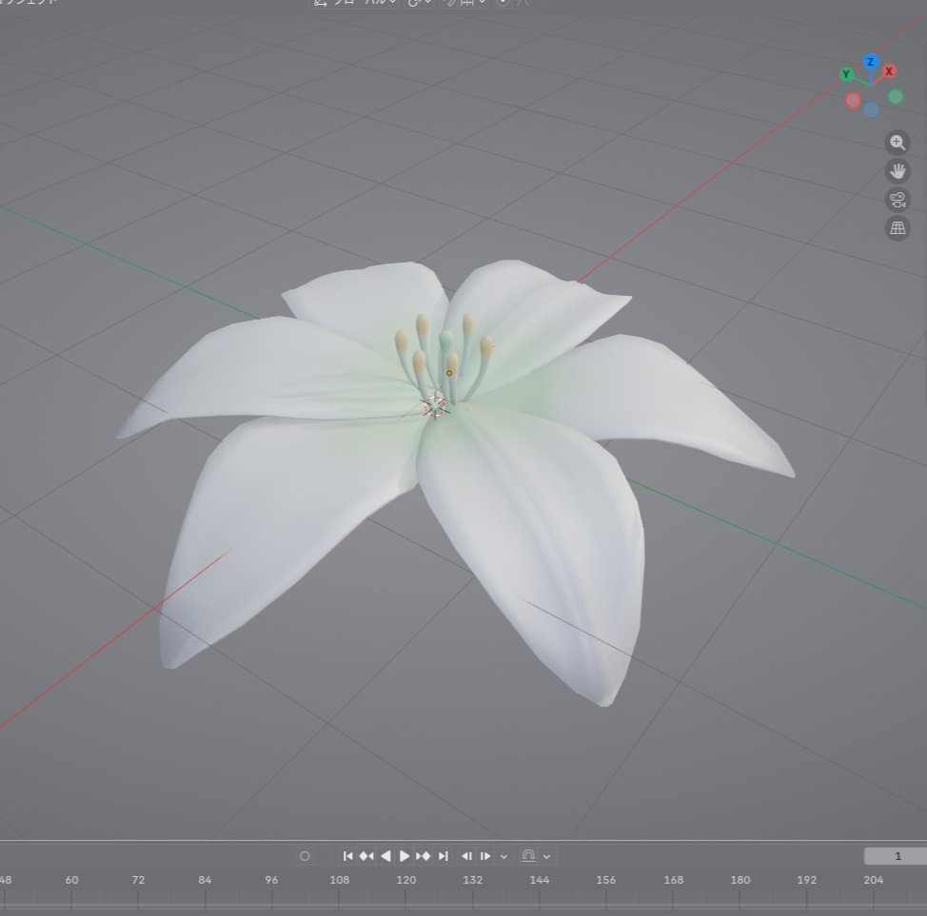Click the negative Y green circle on gizmo
Image resolution: width=927 pixels, height=916 pixels.
point(896,96)
